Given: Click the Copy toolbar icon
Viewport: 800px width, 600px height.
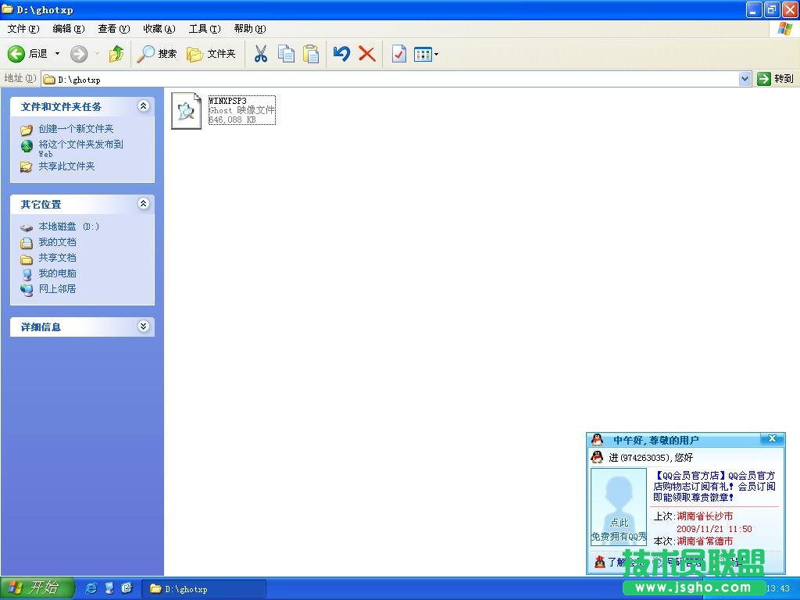Looking at the screenshot, I should [285, 54].
